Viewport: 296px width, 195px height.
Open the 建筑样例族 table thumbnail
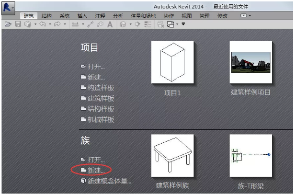[172, 156]
